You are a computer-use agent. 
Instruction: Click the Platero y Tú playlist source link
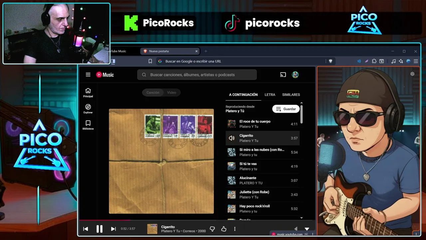click(x=235, y=111)
